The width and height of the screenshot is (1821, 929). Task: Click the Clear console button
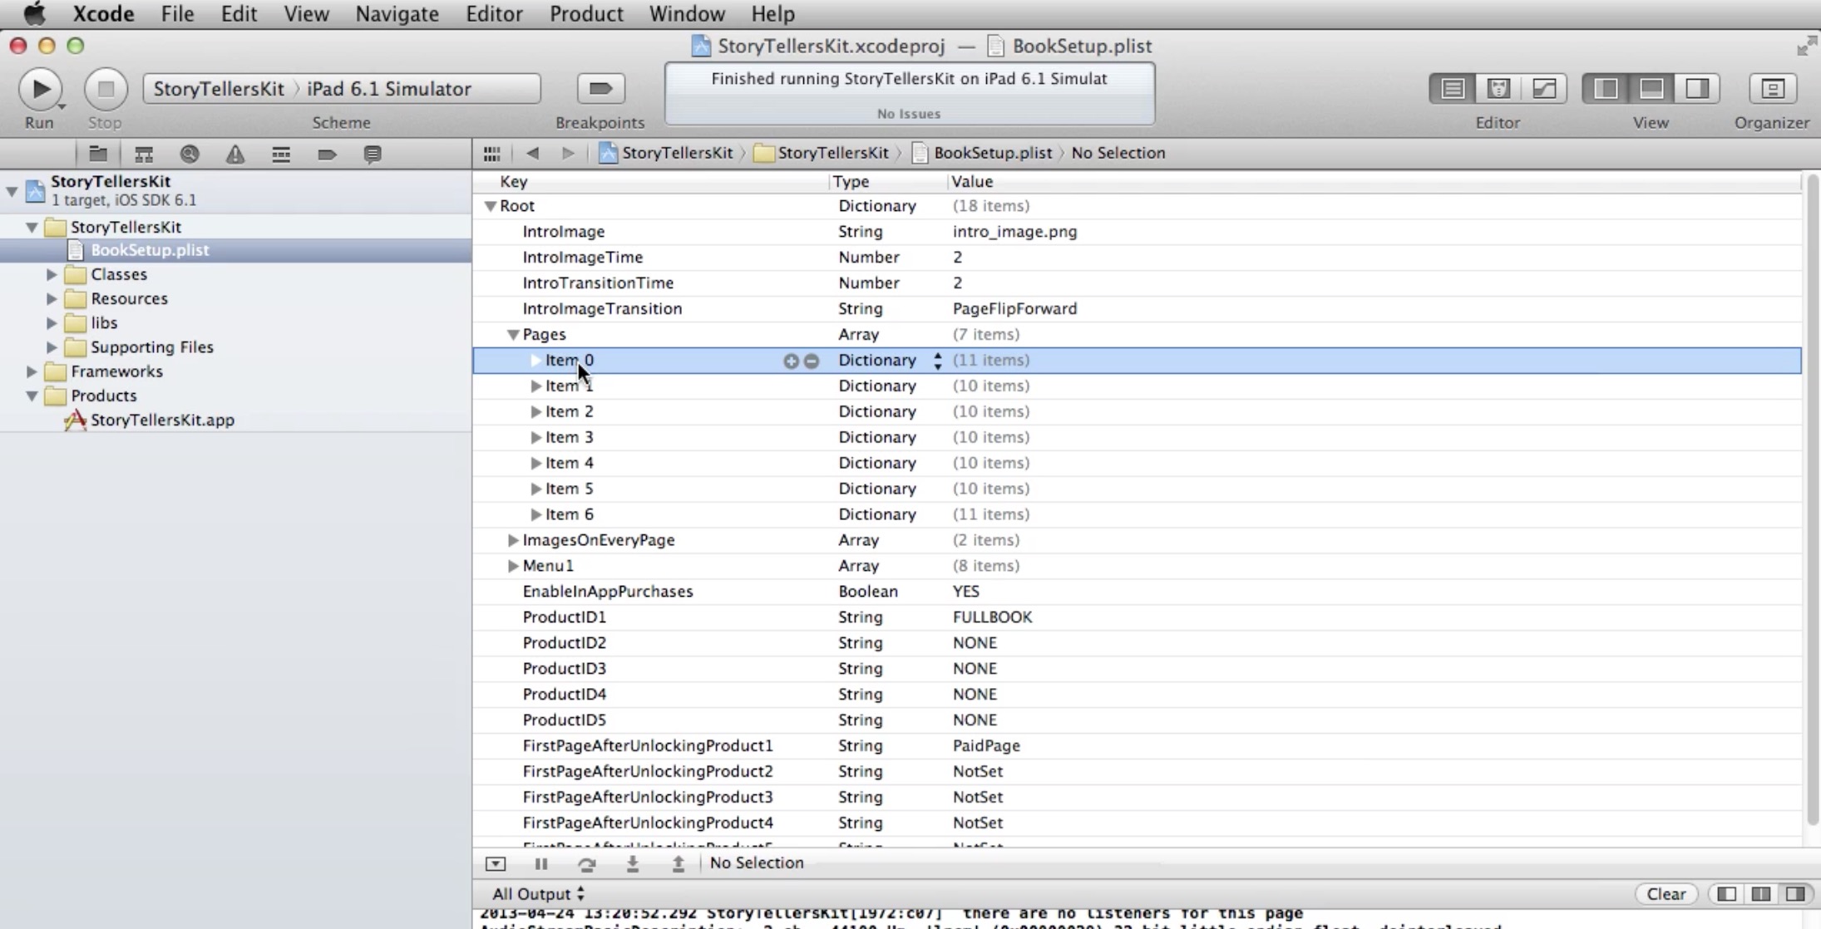[x=1666, y=894]
